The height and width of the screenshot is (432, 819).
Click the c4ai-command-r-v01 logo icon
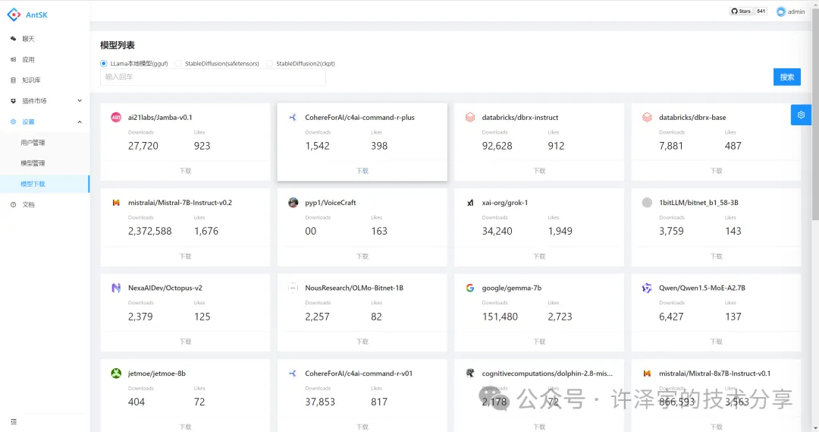(293, 374)
